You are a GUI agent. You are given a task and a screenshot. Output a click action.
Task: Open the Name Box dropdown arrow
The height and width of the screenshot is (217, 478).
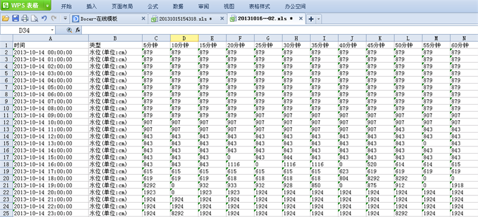(x=52, y=30)
